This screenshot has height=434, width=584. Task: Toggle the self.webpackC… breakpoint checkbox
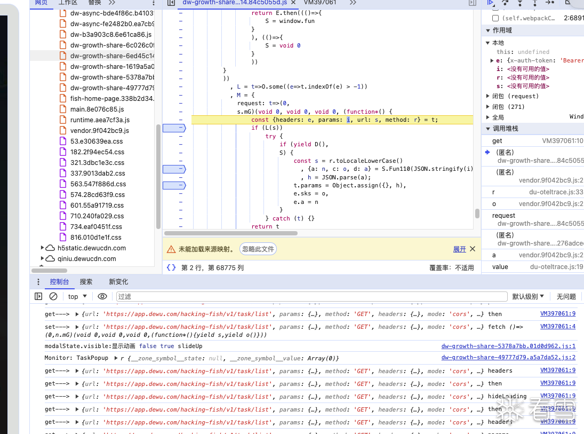pos(495,18)
